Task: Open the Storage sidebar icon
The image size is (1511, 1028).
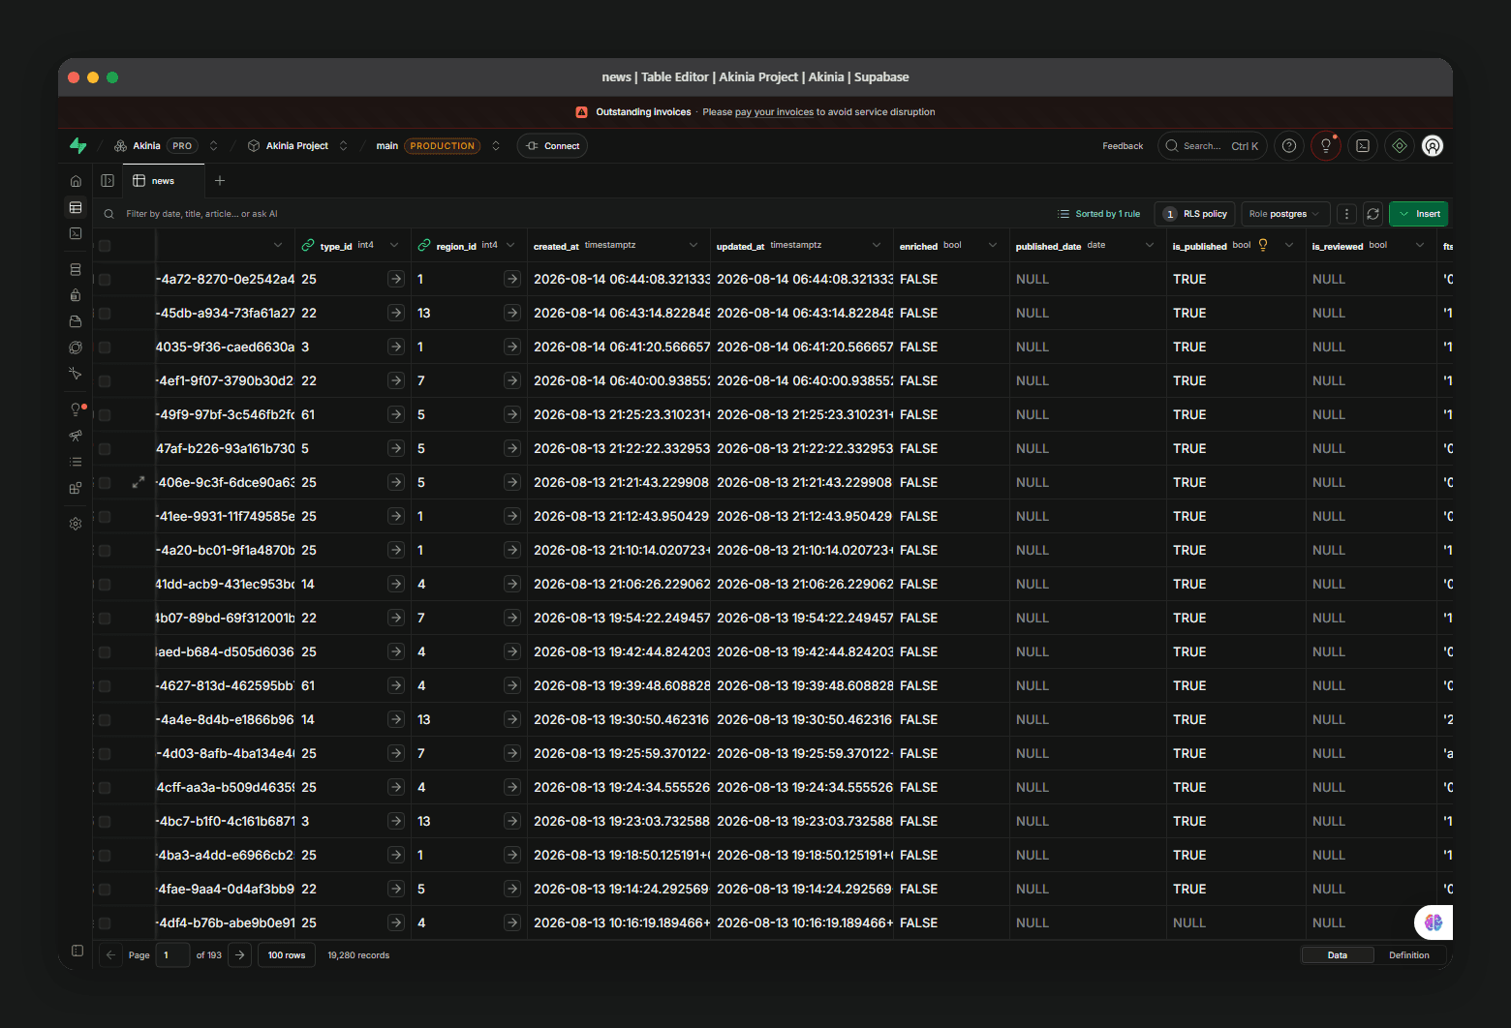Action: point(76,321)
